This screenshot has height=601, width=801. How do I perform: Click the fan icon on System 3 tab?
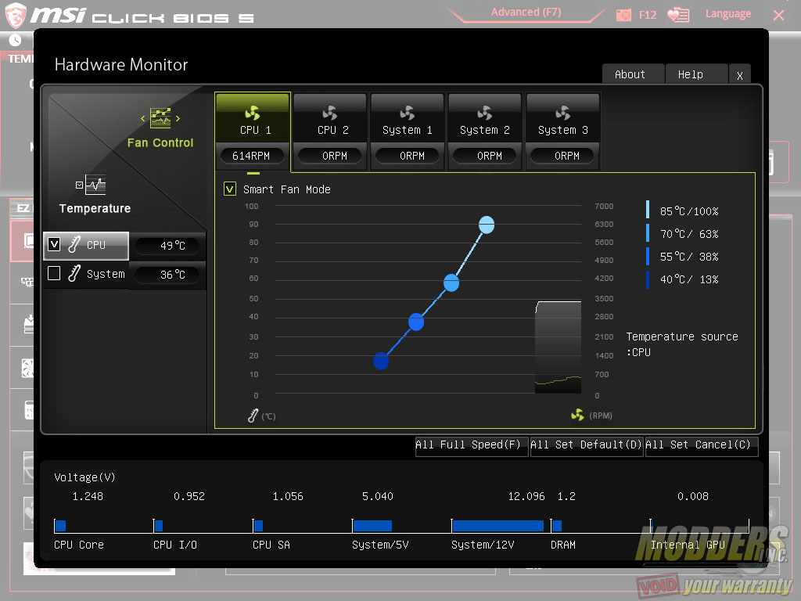tap(563, 113)
